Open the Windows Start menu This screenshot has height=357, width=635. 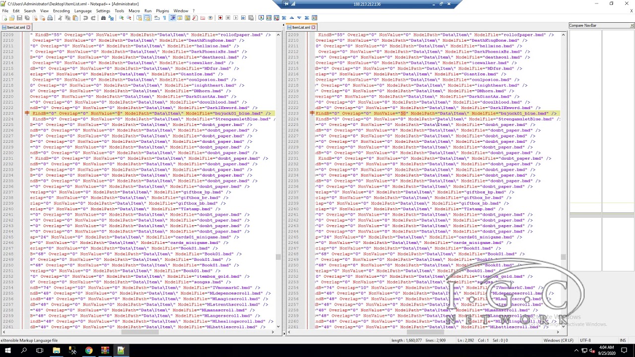(8, 351)
